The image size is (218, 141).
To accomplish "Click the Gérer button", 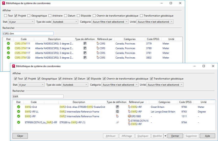I will tap(20, 136).
